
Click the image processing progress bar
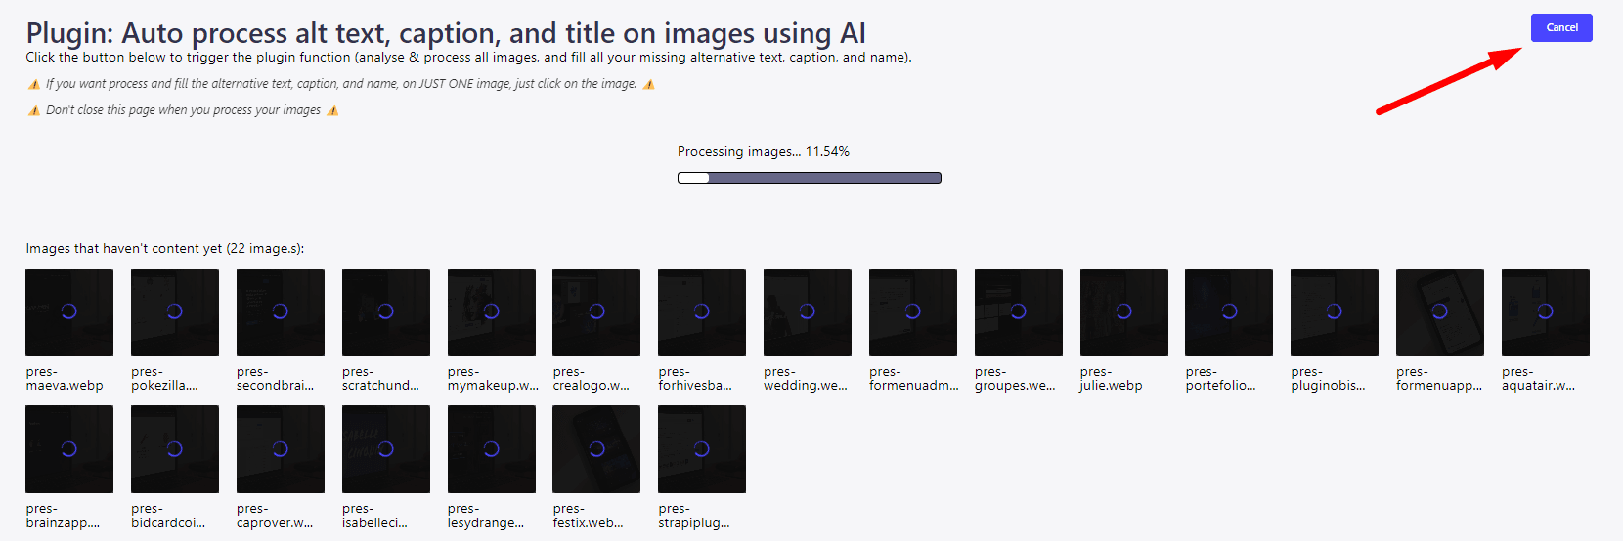[810, 178]
